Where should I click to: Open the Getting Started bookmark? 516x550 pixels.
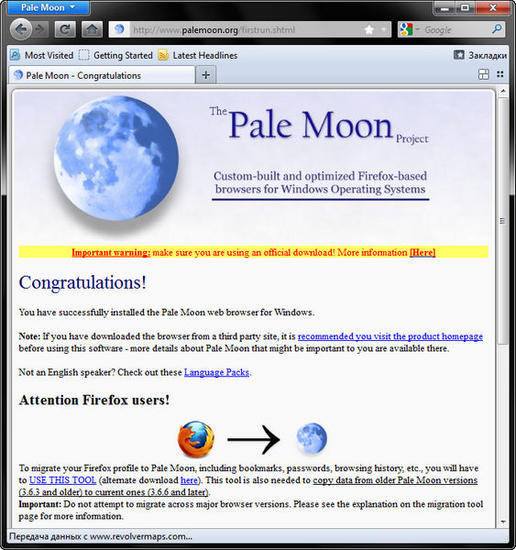[115, 55]
